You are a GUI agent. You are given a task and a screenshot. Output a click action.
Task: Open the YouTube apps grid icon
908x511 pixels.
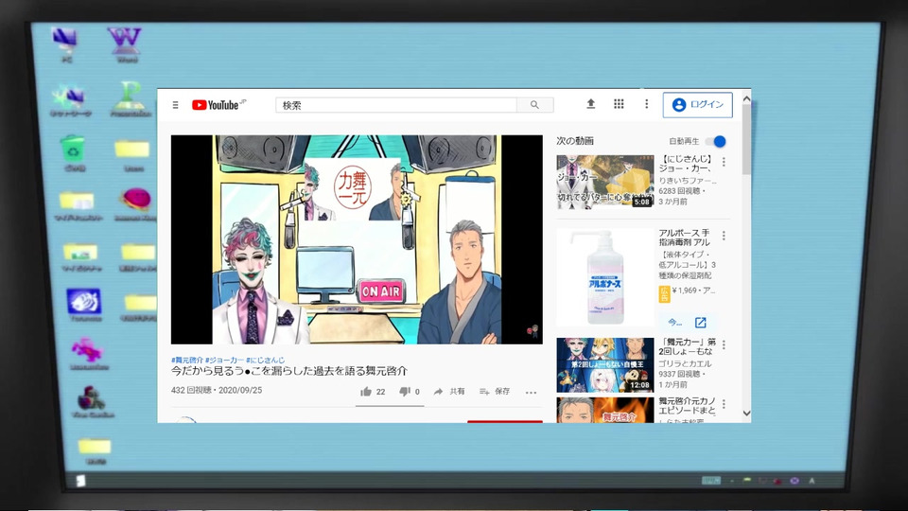[x=619, y=104]
